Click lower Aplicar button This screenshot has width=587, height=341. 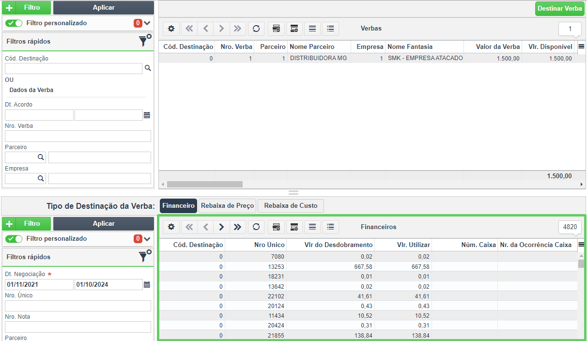pyautogui.click(x=104, y=224)
